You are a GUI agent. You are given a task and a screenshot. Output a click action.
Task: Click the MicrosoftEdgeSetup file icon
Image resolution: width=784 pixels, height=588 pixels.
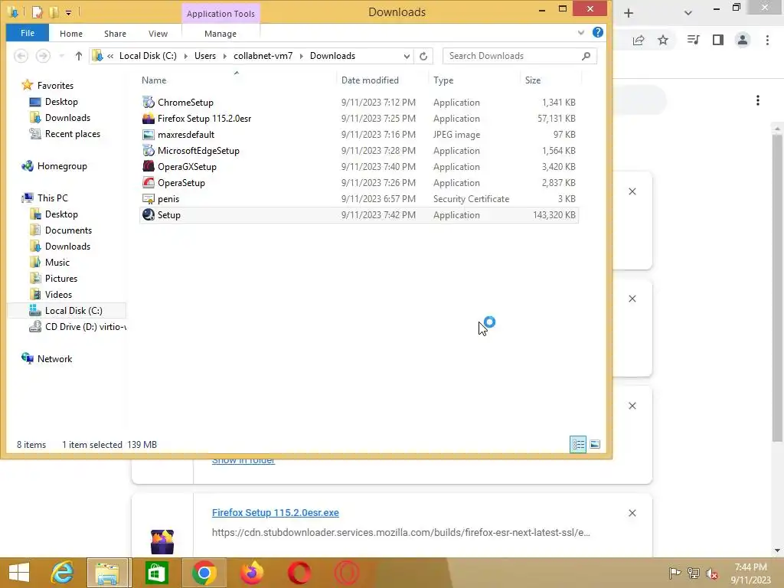tap(149, 151)
